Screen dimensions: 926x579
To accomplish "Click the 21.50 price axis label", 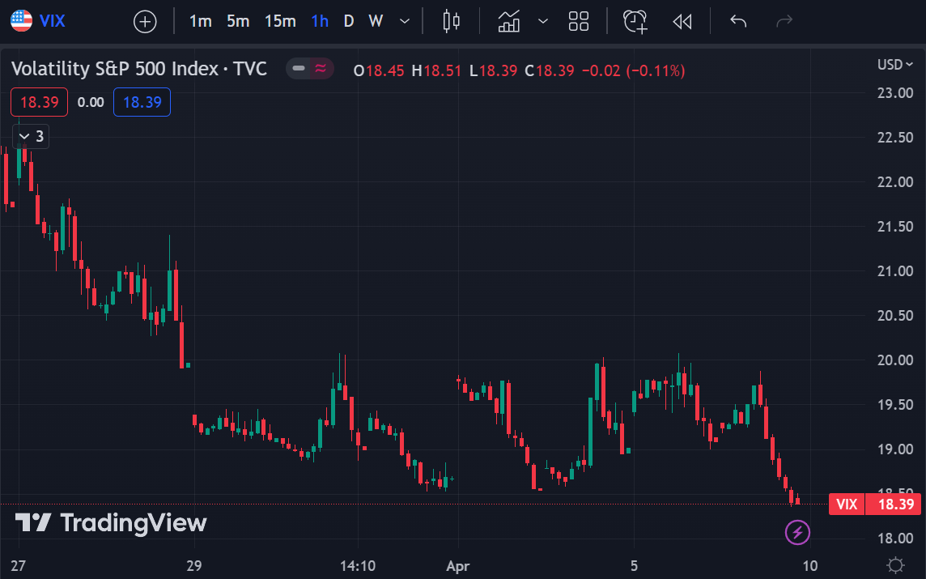I will tap(895, 226).
